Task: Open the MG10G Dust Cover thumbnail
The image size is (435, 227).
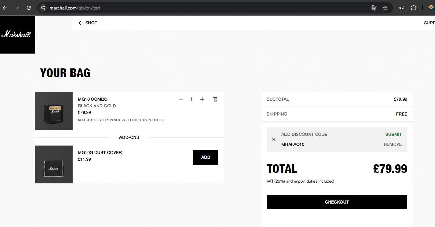Action: coord(53,164)
